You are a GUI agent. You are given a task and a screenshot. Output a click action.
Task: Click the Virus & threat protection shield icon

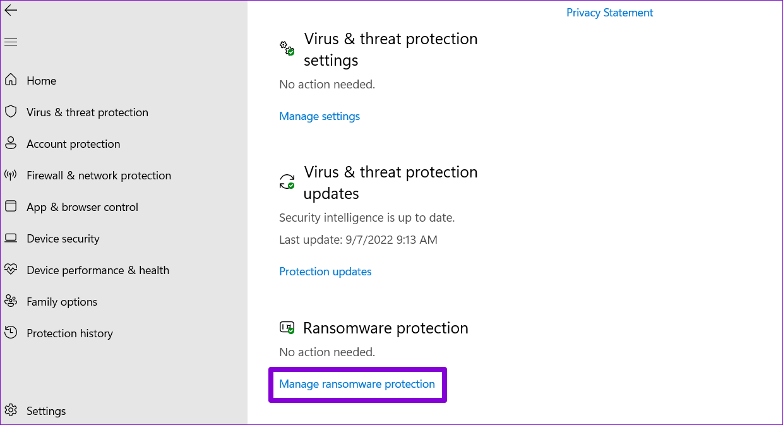click(11, 112)
